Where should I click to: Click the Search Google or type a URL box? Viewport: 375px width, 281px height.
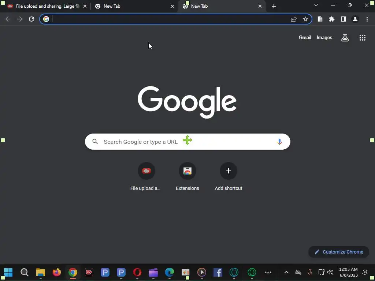(x=187, y=142)
